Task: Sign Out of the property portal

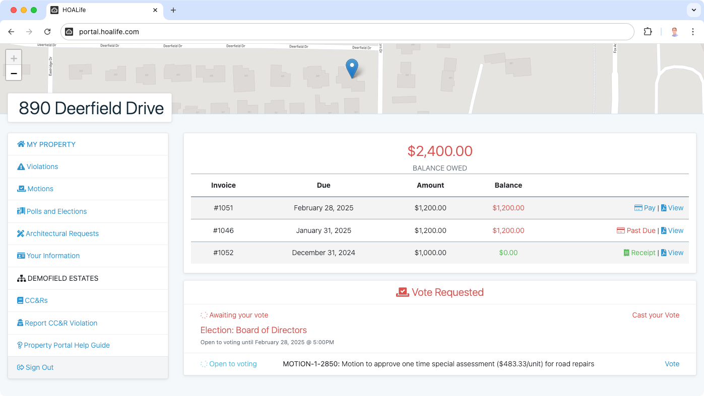Action: point(35,367)
